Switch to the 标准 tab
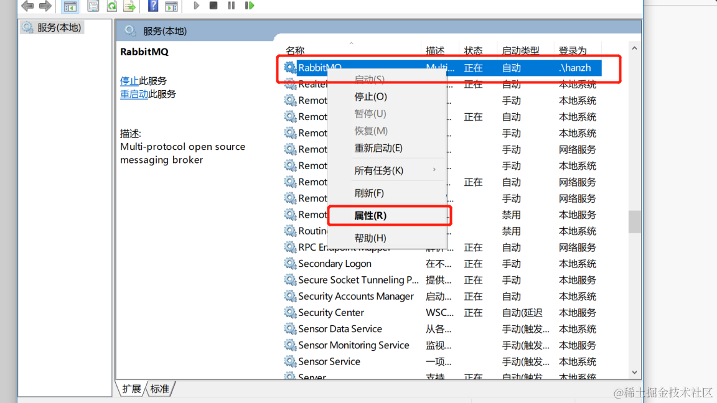The width and height of the screenshot is (717, 403). [x=159, y=389]
